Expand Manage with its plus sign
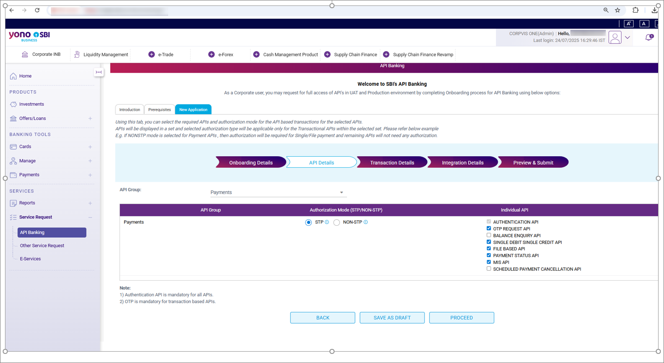This screenshot has width=664, height=363. click(90, 161)
